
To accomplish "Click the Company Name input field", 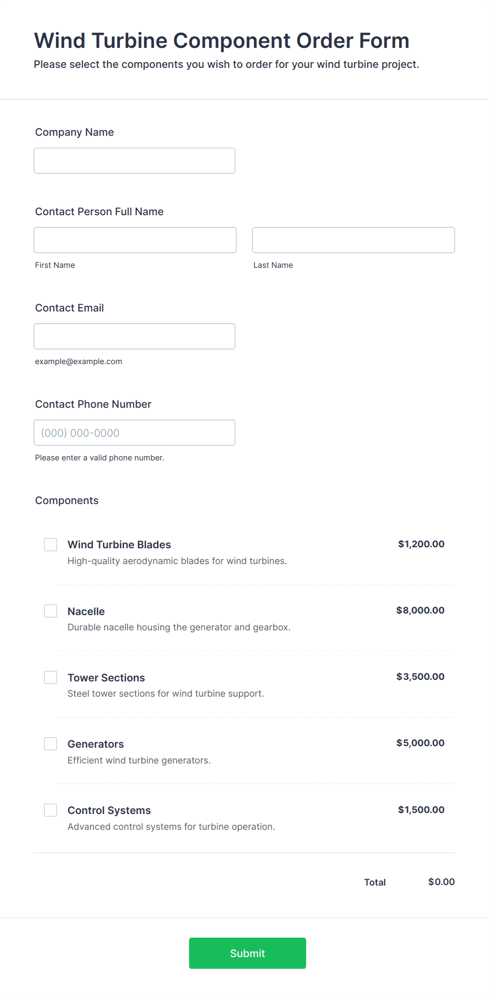I will [x=135, y=160].
